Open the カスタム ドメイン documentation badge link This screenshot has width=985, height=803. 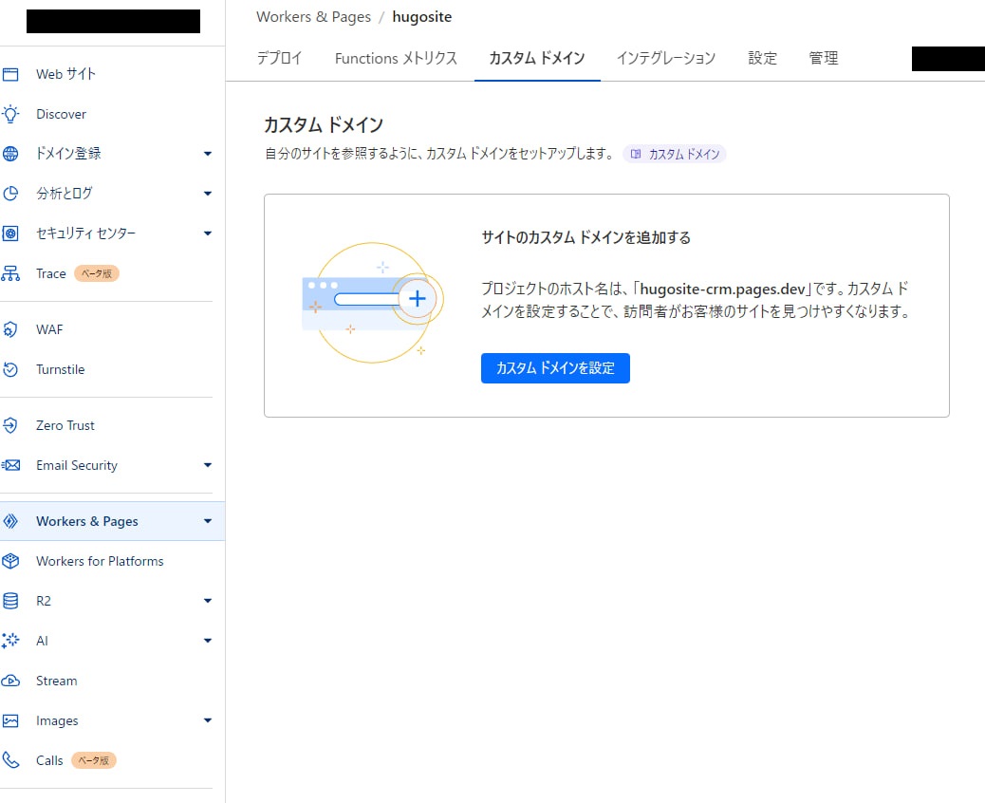675,154
